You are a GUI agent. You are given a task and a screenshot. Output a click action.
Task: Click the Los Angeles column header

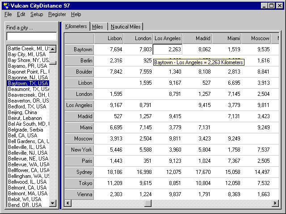168,38
